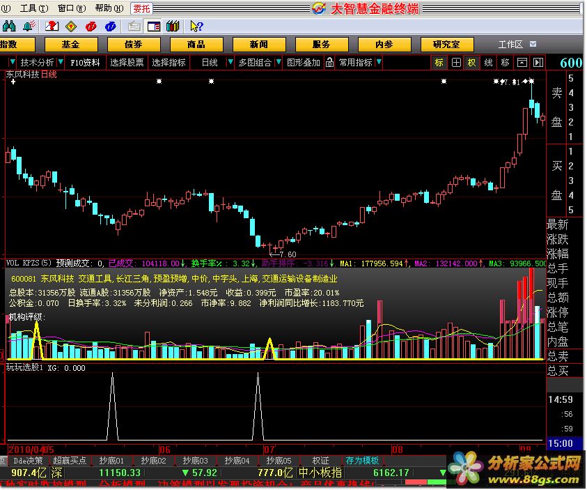Open the books library icon
The height and width of the screenshot is (490, 587).
[173, 26]
